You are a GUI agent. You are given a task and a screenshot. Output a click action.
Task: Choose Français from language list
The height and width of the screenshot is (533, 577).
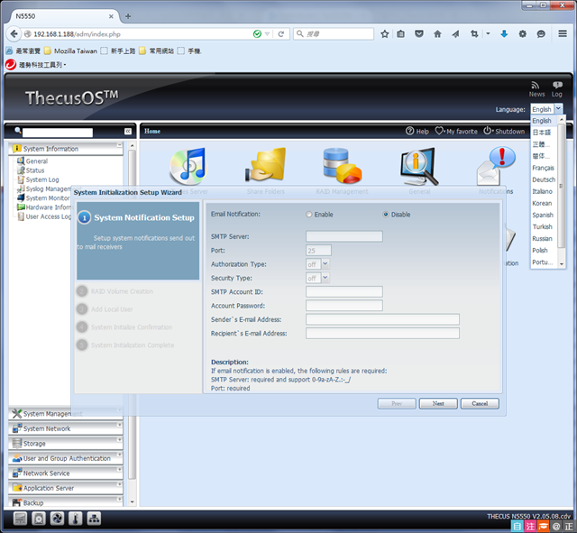(543, 168)
